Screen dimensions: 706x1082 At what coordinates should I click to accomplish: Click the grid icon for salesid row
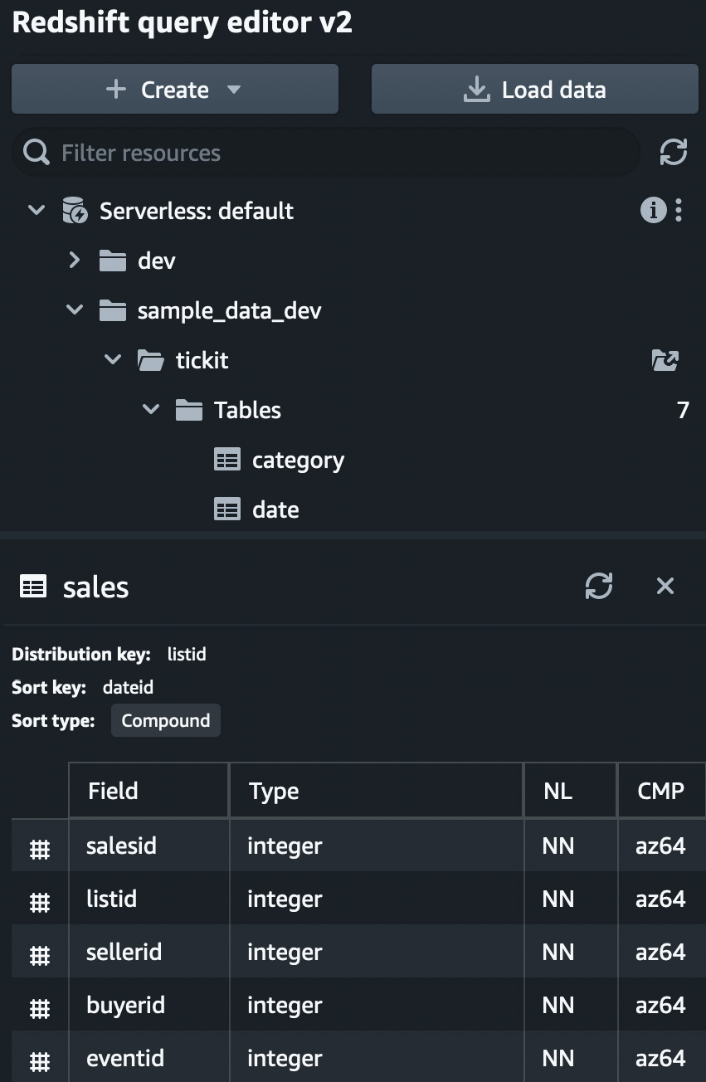pyautogui.click(x=40, y=848)
